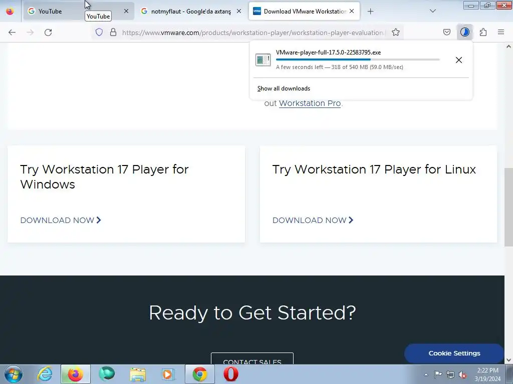Open Opera browser from taskbar
This screenshot has height=384, width=513.
click(x=230, y=374)
